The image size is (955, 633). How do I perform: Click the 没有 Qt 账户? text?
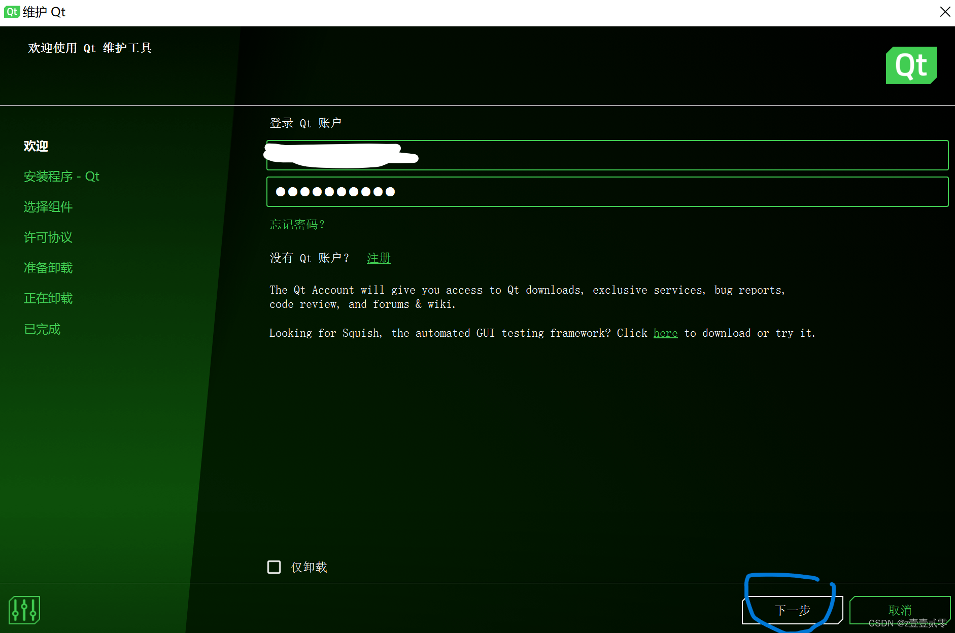pos(310,258)
